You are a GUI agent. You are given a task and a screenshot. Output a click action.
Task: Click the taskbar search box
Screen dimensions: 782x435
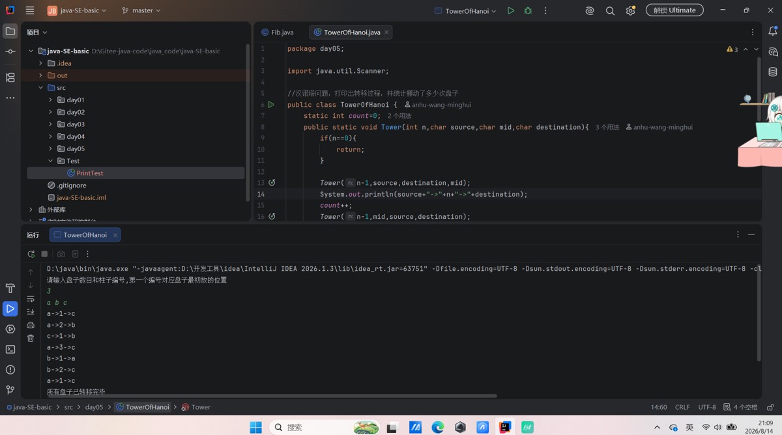coord(326,427)
